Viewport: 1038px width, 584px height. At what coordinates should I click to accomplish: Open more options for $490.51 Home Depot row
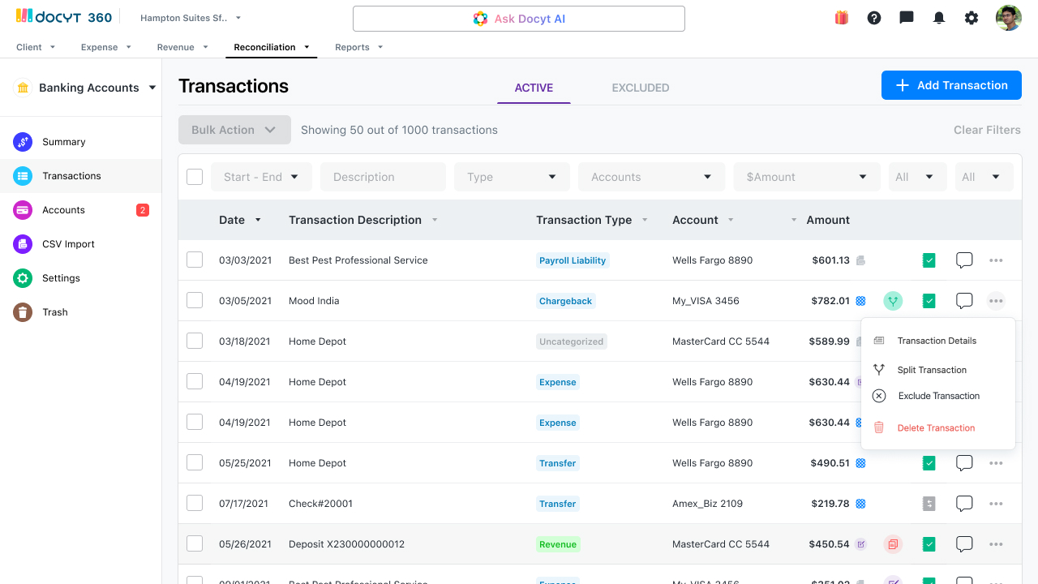(x=996, y=463)
